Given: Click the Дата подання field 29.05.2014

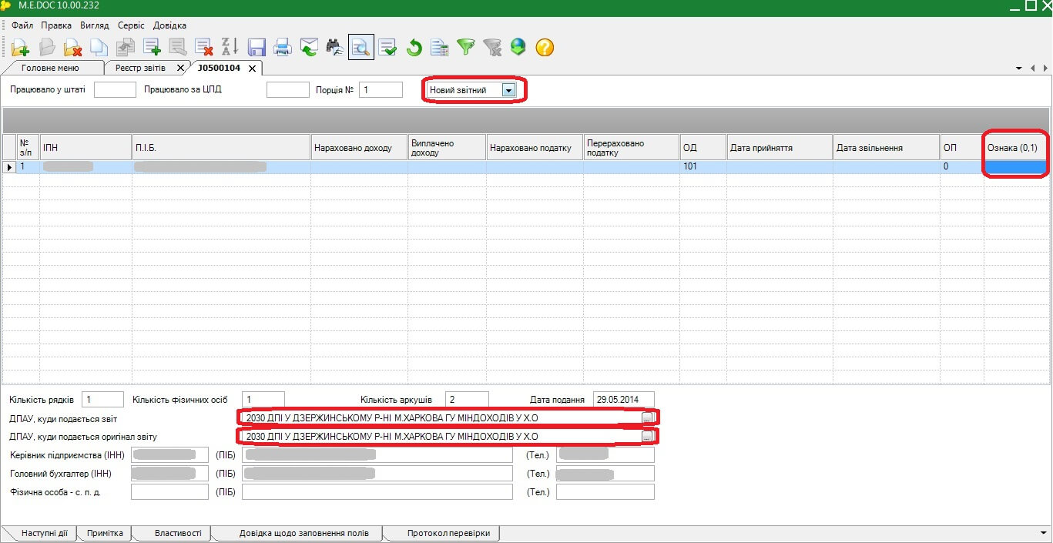Looking at the screenshot, I should click(x=624, y=400).
